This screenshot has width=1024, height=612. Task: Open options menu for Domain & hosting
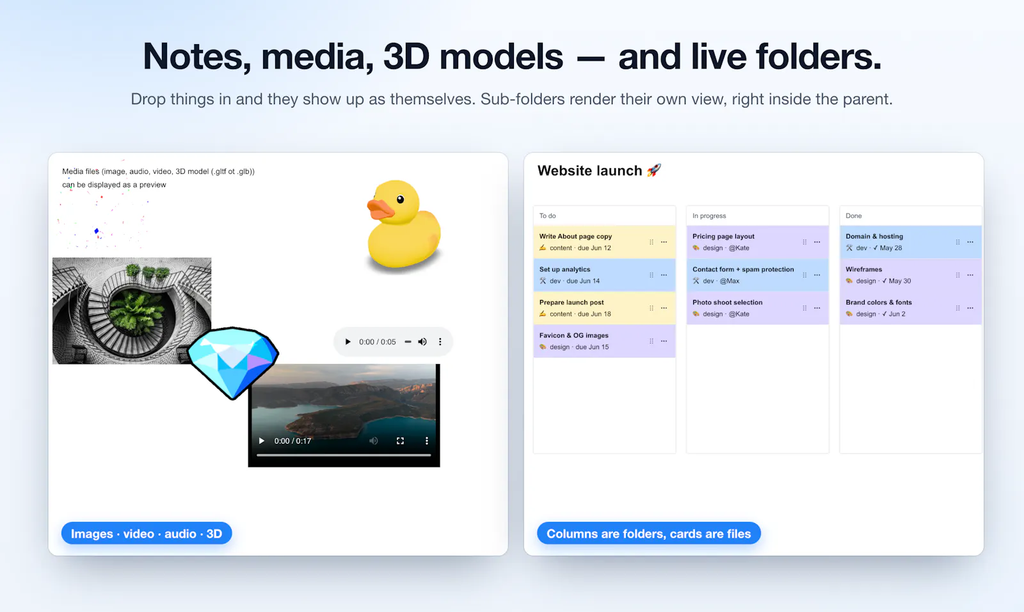[x=970, y=242]
